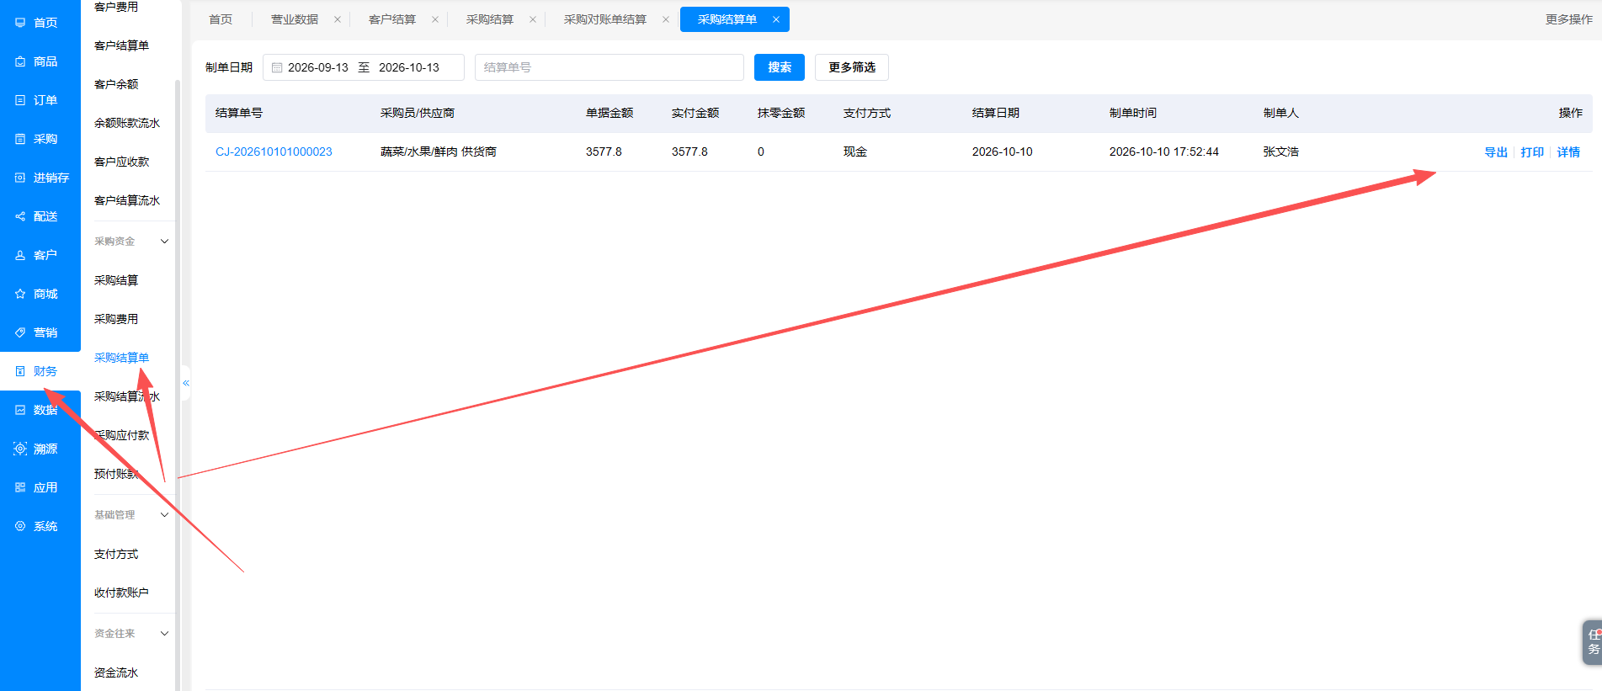1602x691 pixels.
Task: Collapse the submenu panel with arrow handle
Action: point(186,383)
